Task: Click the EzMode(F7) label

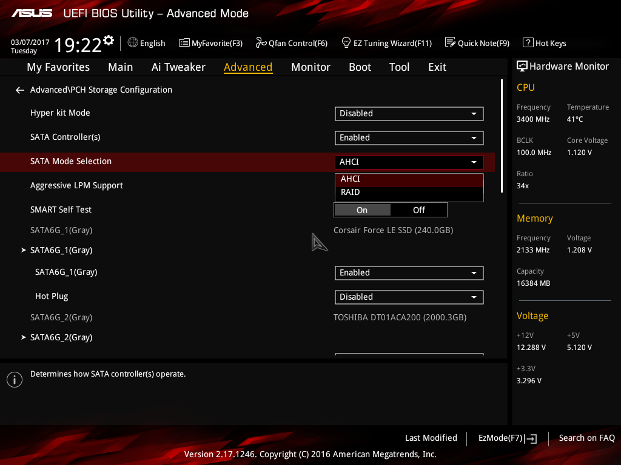Action: pyautogui.click(x=500, y=438)
